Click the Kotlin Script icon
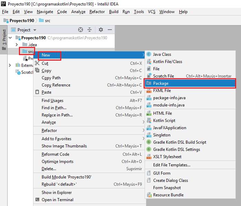Screen dimensions: 241x206 (x=149, y=120)
